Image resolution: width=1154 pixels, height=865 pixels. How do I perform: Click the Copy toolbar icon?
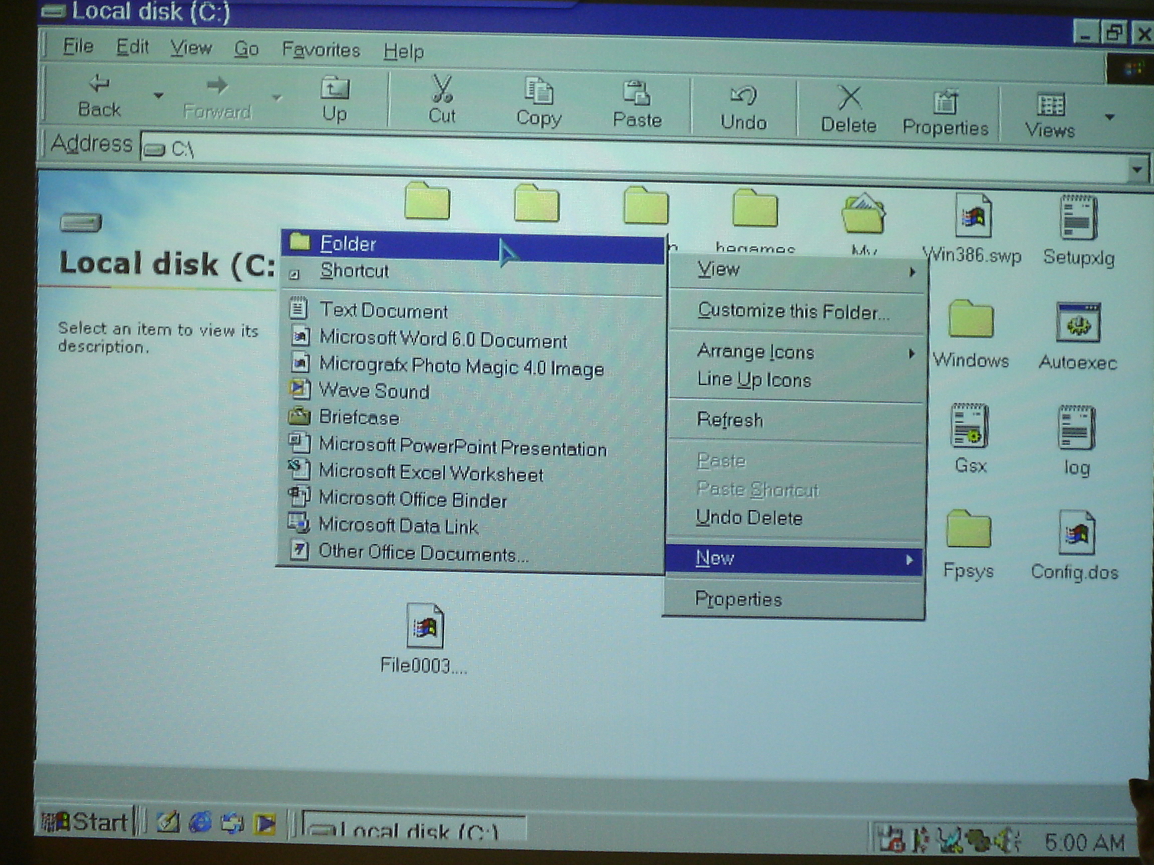[538, 91]
